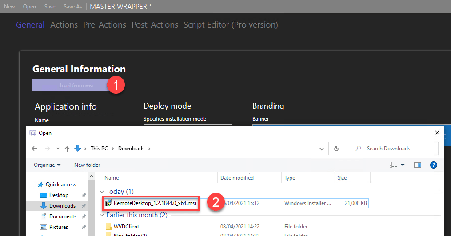
Task: Unpin Desktop using its pin icon
Action: tap(84, 195)
